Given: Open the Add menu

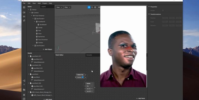Looking at the screenshot, I should tap(39, 3).
